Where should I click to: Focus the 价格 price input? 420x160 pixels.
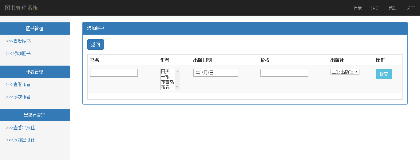(284, 73)
